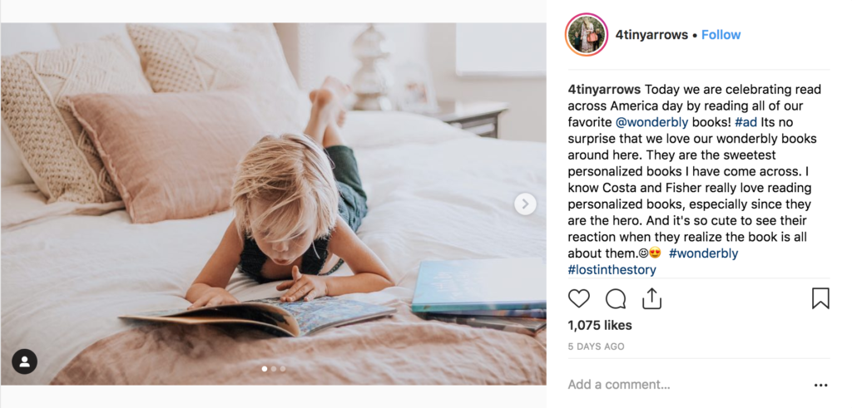Image resolution: width=852 pixels, height=408 pixels.
Task: Open comments with the speech bubble icon
Action: click(x=616, y=298)
